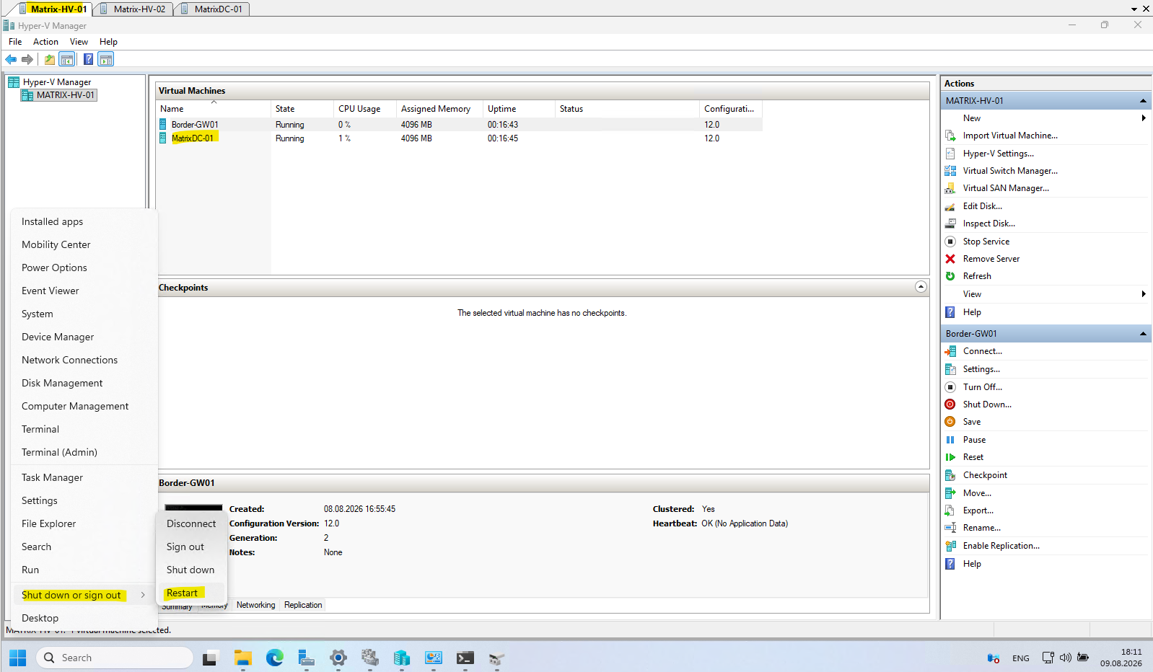Click the taskbar Search box
This screenshot has width=1153, height=672.
point(115,658)
